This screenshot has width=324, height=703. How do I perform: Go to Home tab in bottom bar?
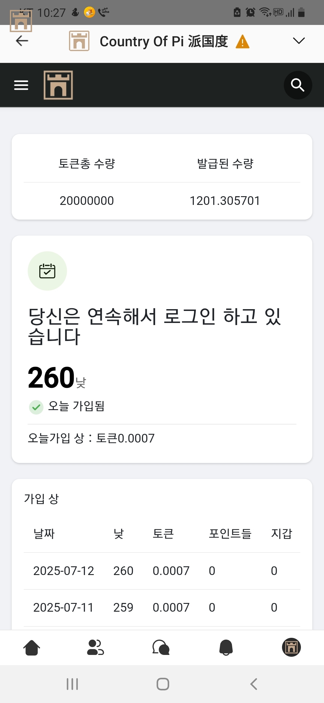31,647
